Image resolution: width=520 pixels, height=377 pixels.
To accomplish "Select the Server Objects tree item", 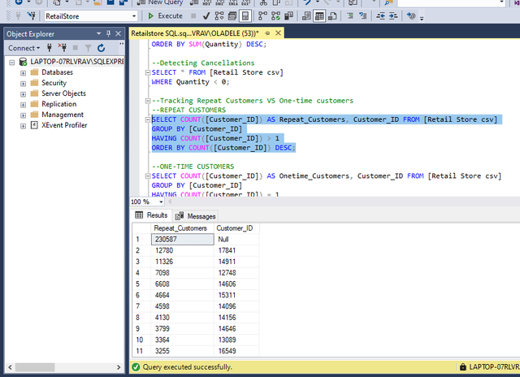I will [63, 93].
